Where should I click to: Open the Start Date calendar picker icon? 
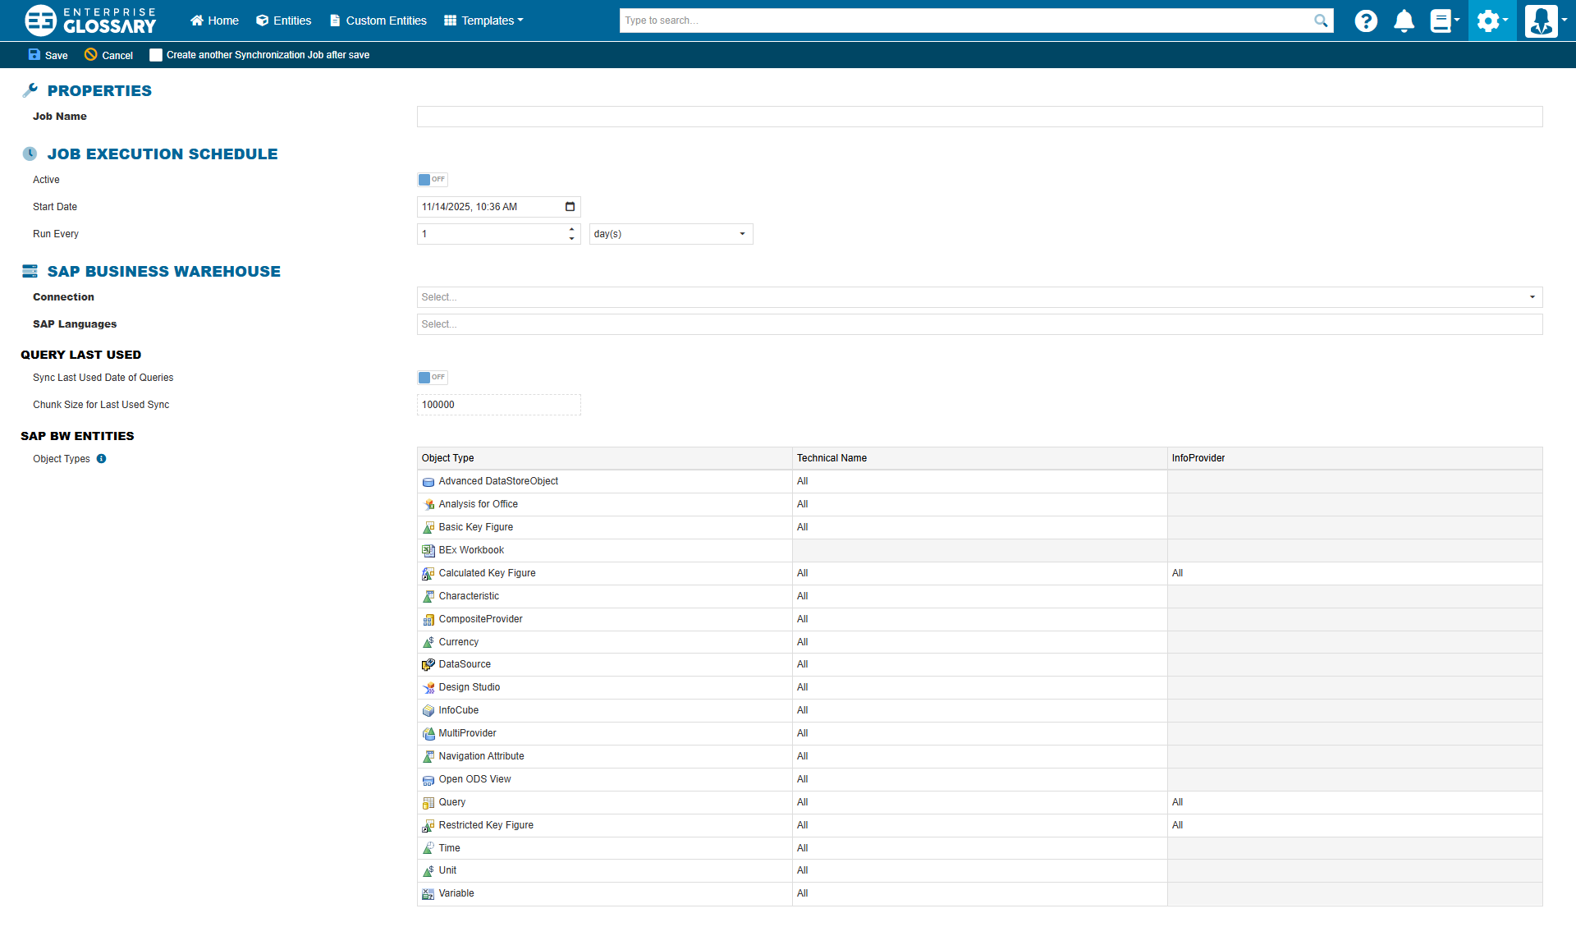click(570, 207)
